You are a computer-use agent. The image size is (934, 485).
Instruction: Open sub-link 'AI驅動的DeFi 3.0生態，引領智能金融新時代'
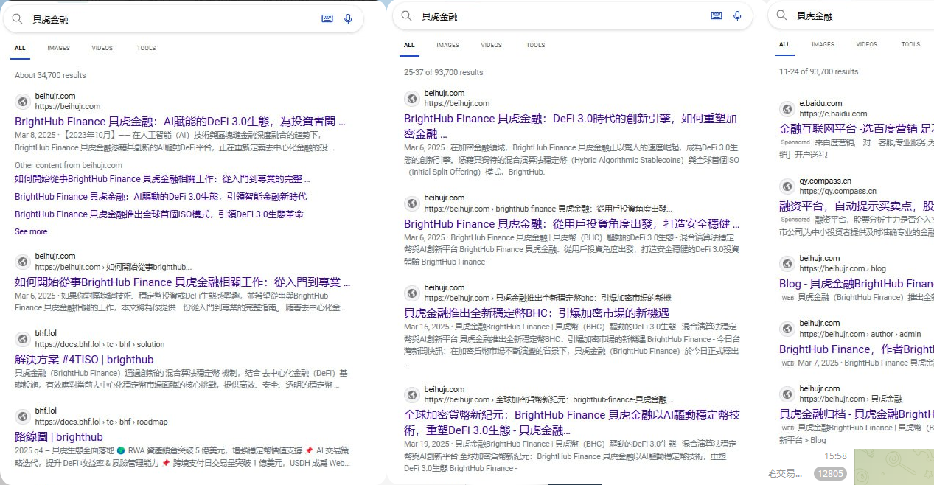161,197
